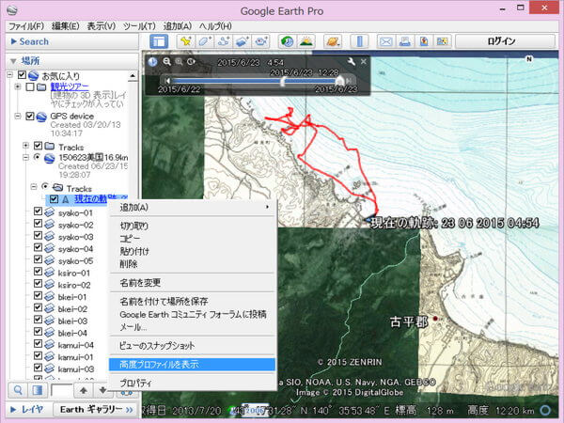Viewport: 564px width, 423px height.
Task: Zoom in the time slider magnifier
Action: (x=179, y=61)
